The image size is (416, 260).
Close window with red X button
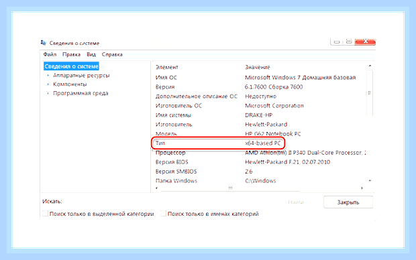[365, 42]
